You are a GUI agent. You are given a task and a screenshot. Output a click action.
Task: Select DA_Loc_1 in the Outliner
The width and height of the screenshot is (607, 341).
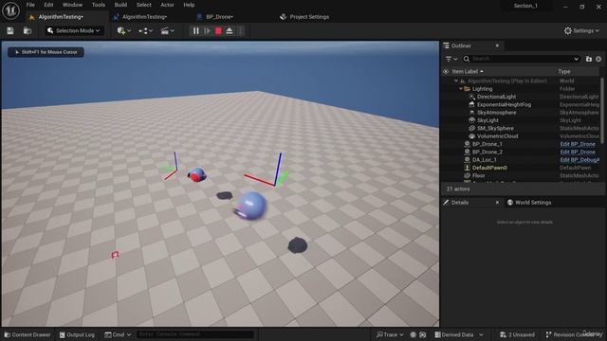point(484,160)
